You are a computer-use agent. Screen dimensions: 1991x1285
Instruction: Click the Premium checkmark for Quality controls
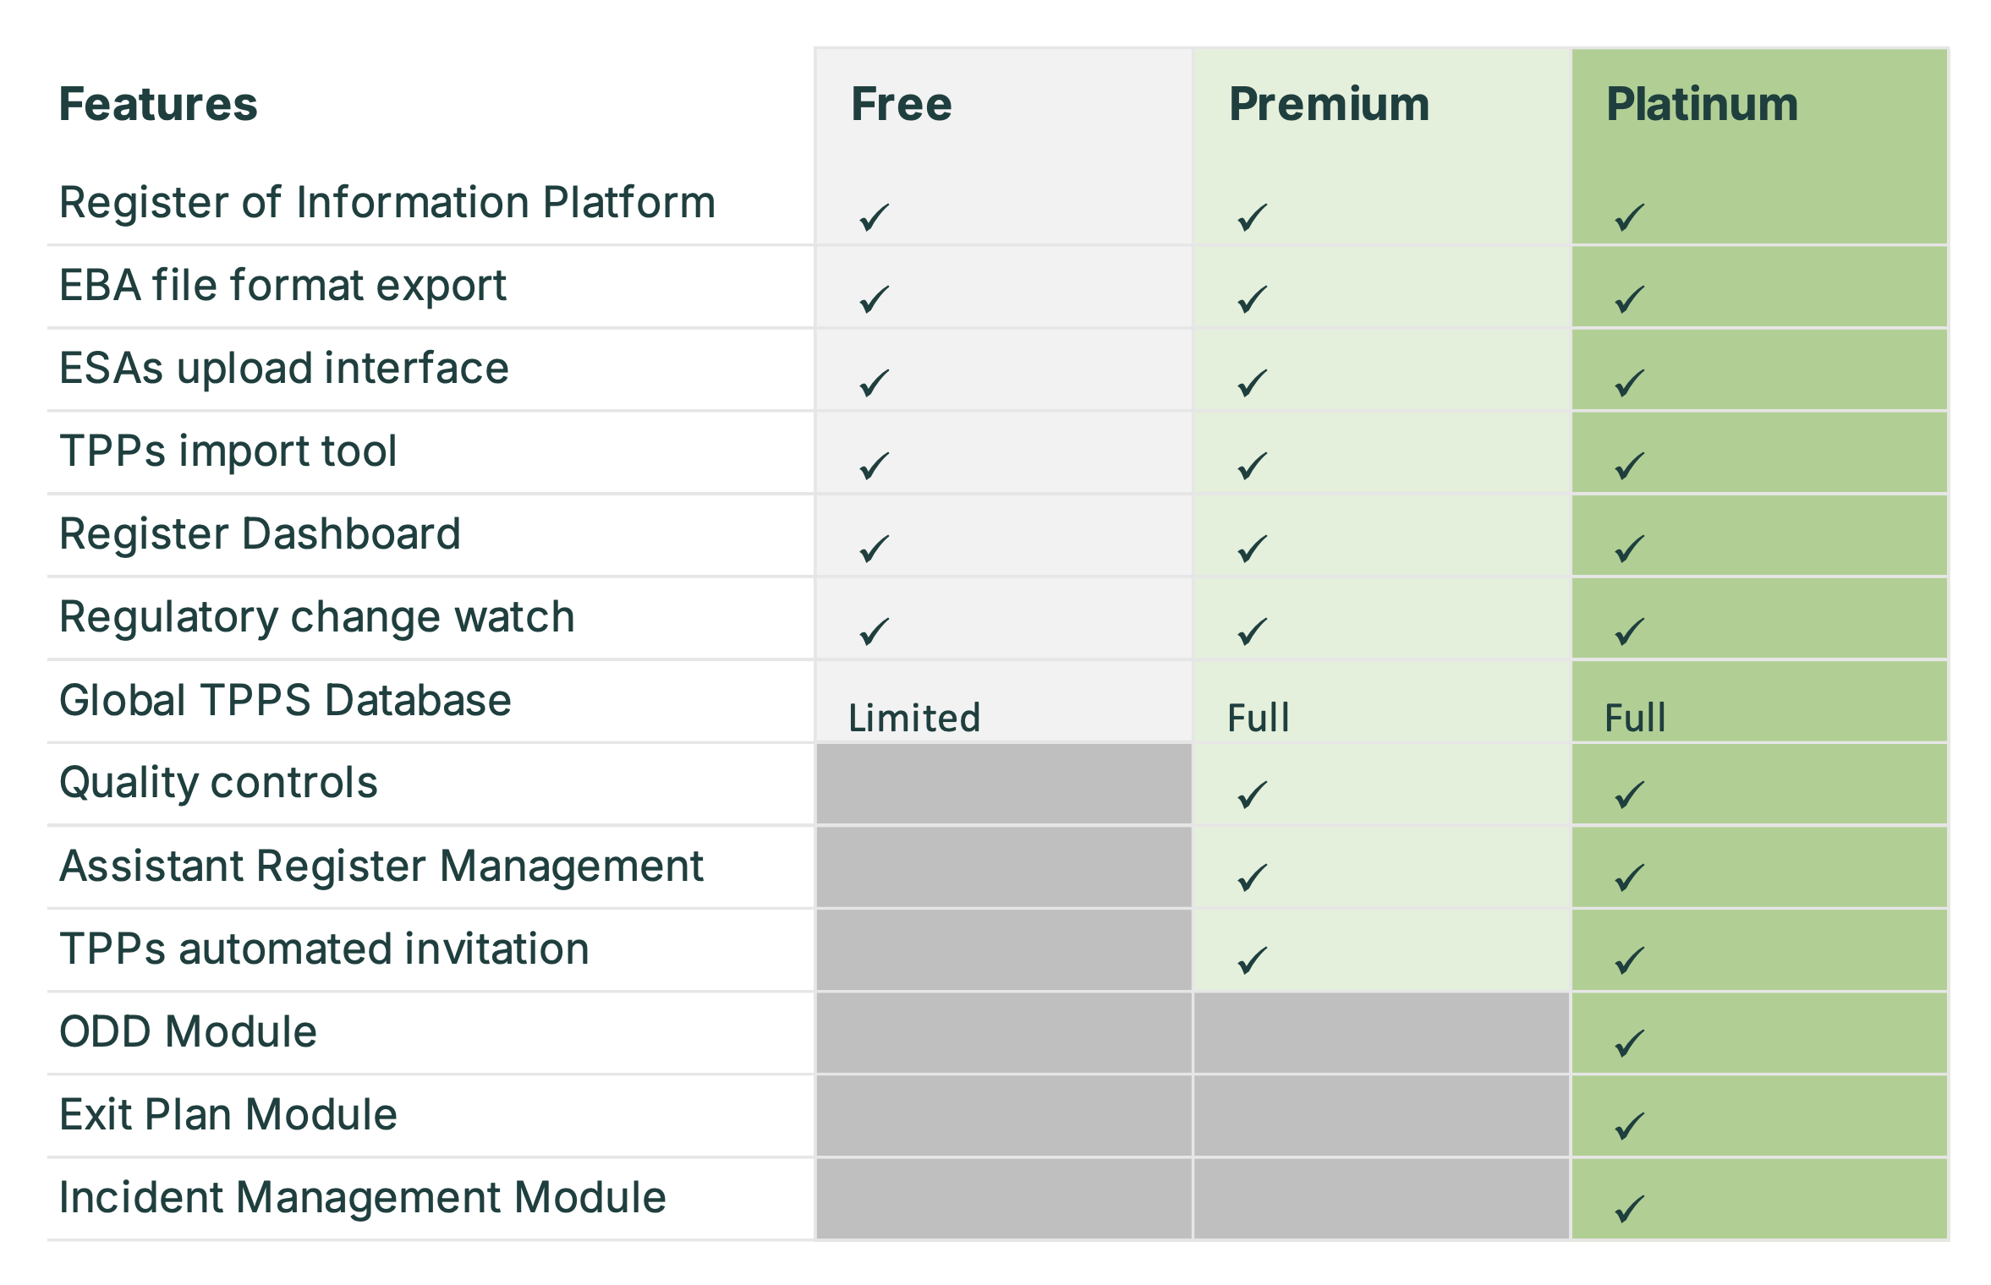(1252, 795)
